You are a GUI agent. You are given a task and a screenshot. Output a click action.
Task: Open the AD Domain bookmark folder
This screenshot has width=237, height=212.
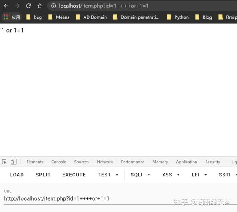[91, 17]
